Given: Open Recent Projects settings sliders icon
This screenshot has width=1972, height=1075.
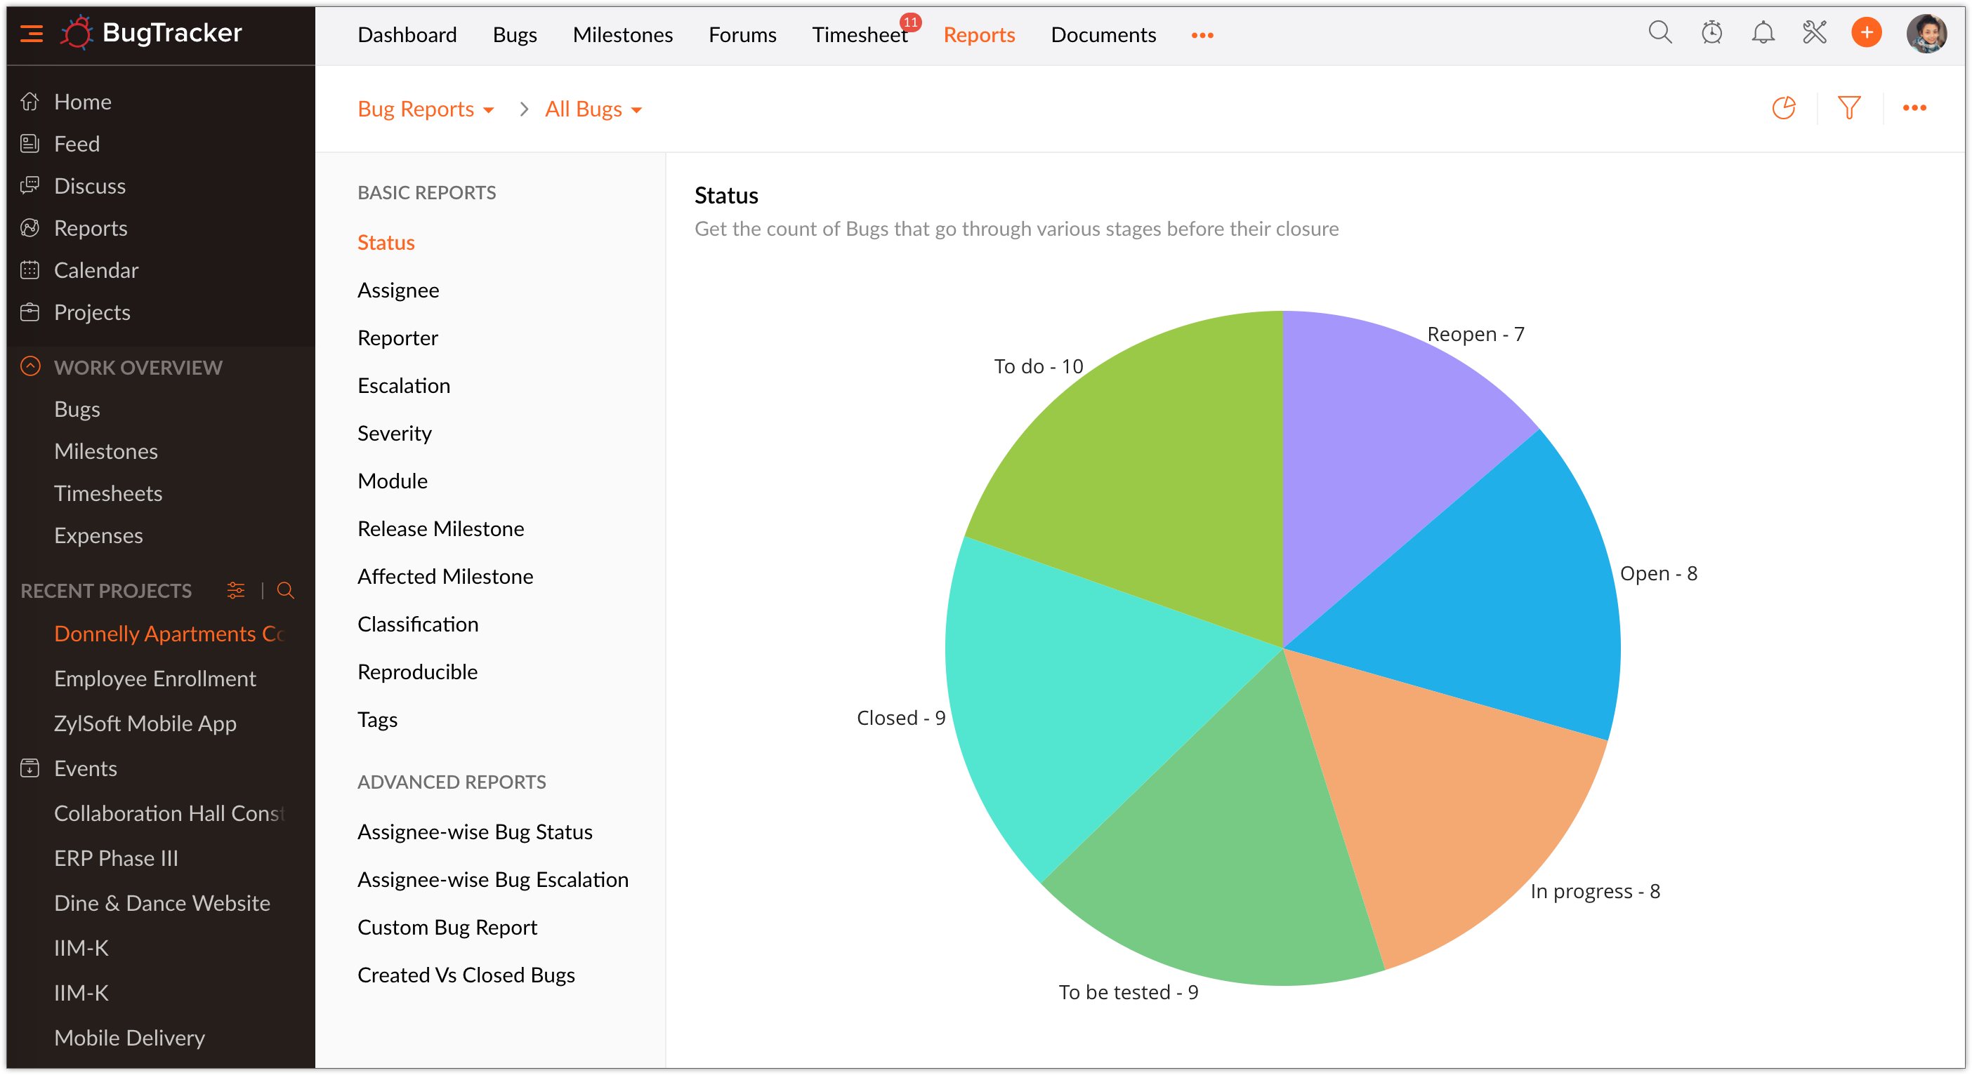Looking at the screenshot, I should pyautogui.click(x=236, y=591).
